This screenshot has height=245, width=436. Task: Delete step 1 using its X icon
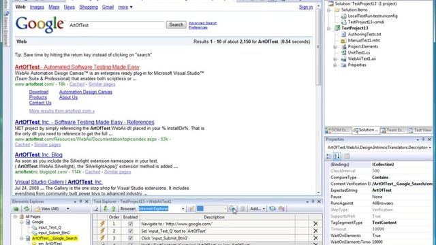[315, 224]
